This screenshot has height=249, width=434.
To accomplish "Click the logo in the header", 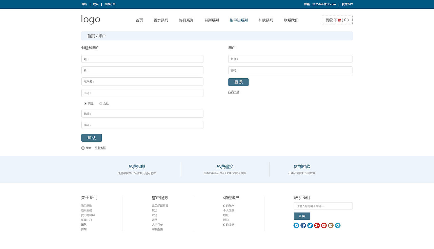I will tap(91, 19).
